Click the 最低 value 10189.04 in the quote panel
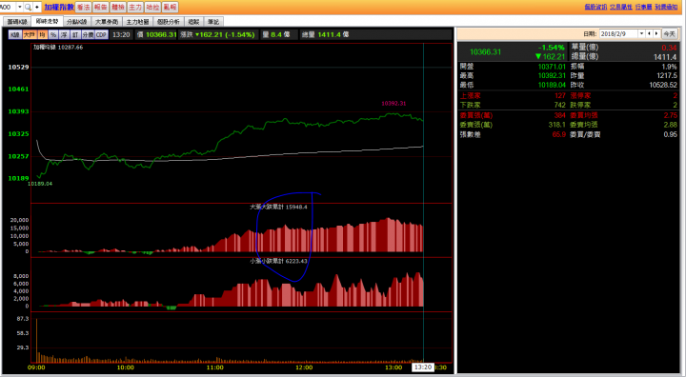This screenshot has width=686, height=377. (552, 85)
